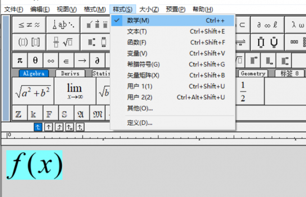Open the spaces and ellipses palette
This screenshot has width=306, height=197.
[x=63, y=25]
